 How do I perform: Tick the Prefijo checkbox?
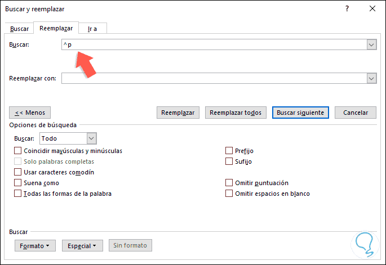[x=229, y=151]
